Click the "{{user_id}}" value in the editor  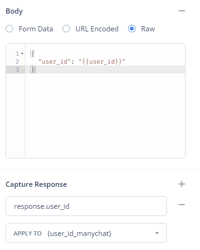[102, 61]
